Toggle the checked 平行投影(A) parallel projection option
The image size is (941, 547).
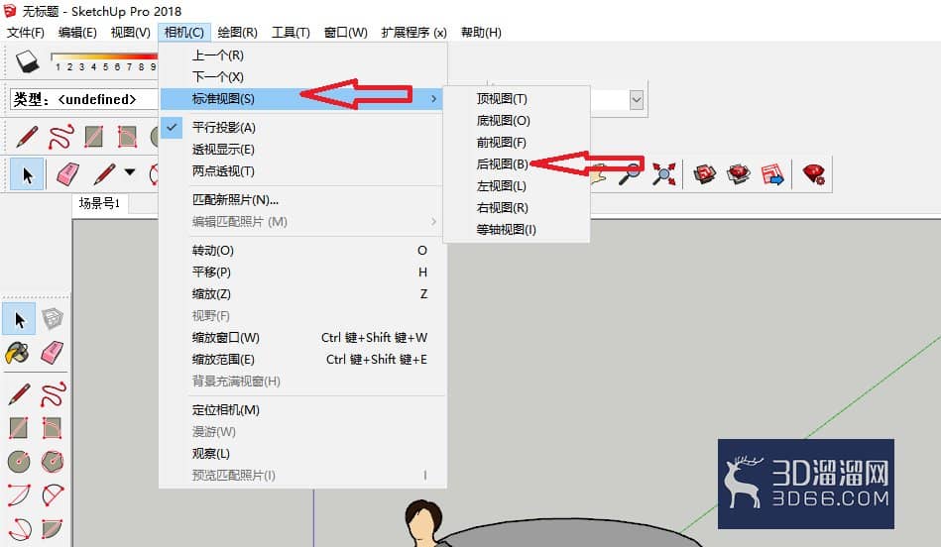tap(301, 127)
